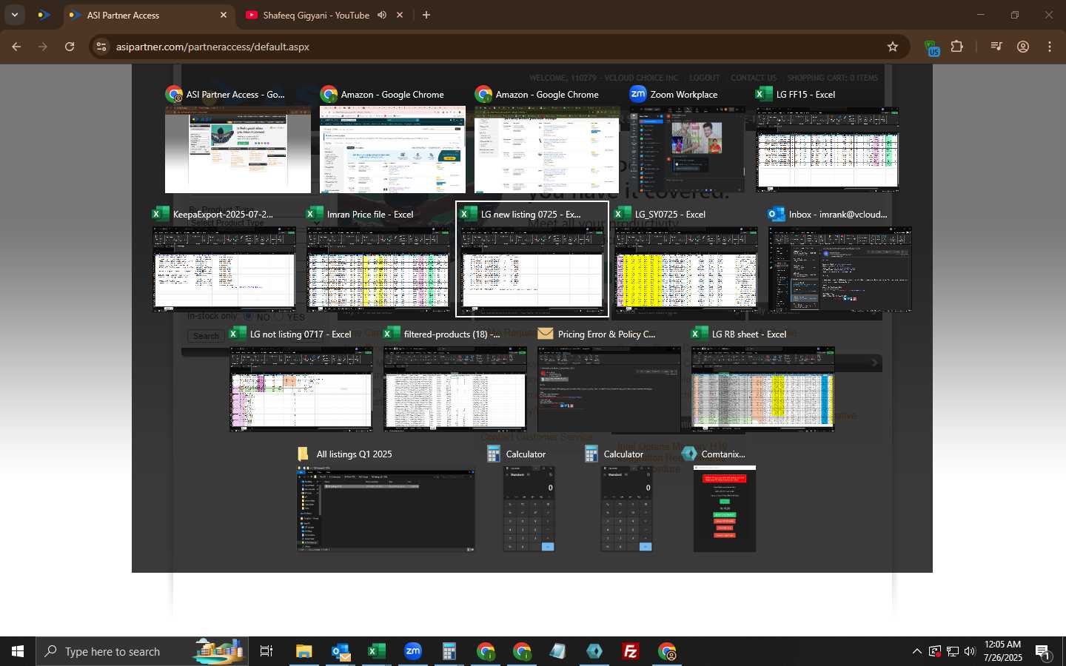This screenshot has width=1066, height=666.
Task: Open Chrome media controls icon
Action: coord(996,47)
